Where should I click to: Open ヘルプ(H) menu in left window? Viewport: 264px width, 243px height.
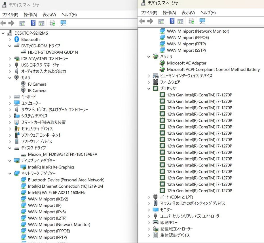click(x=69, y=15)
